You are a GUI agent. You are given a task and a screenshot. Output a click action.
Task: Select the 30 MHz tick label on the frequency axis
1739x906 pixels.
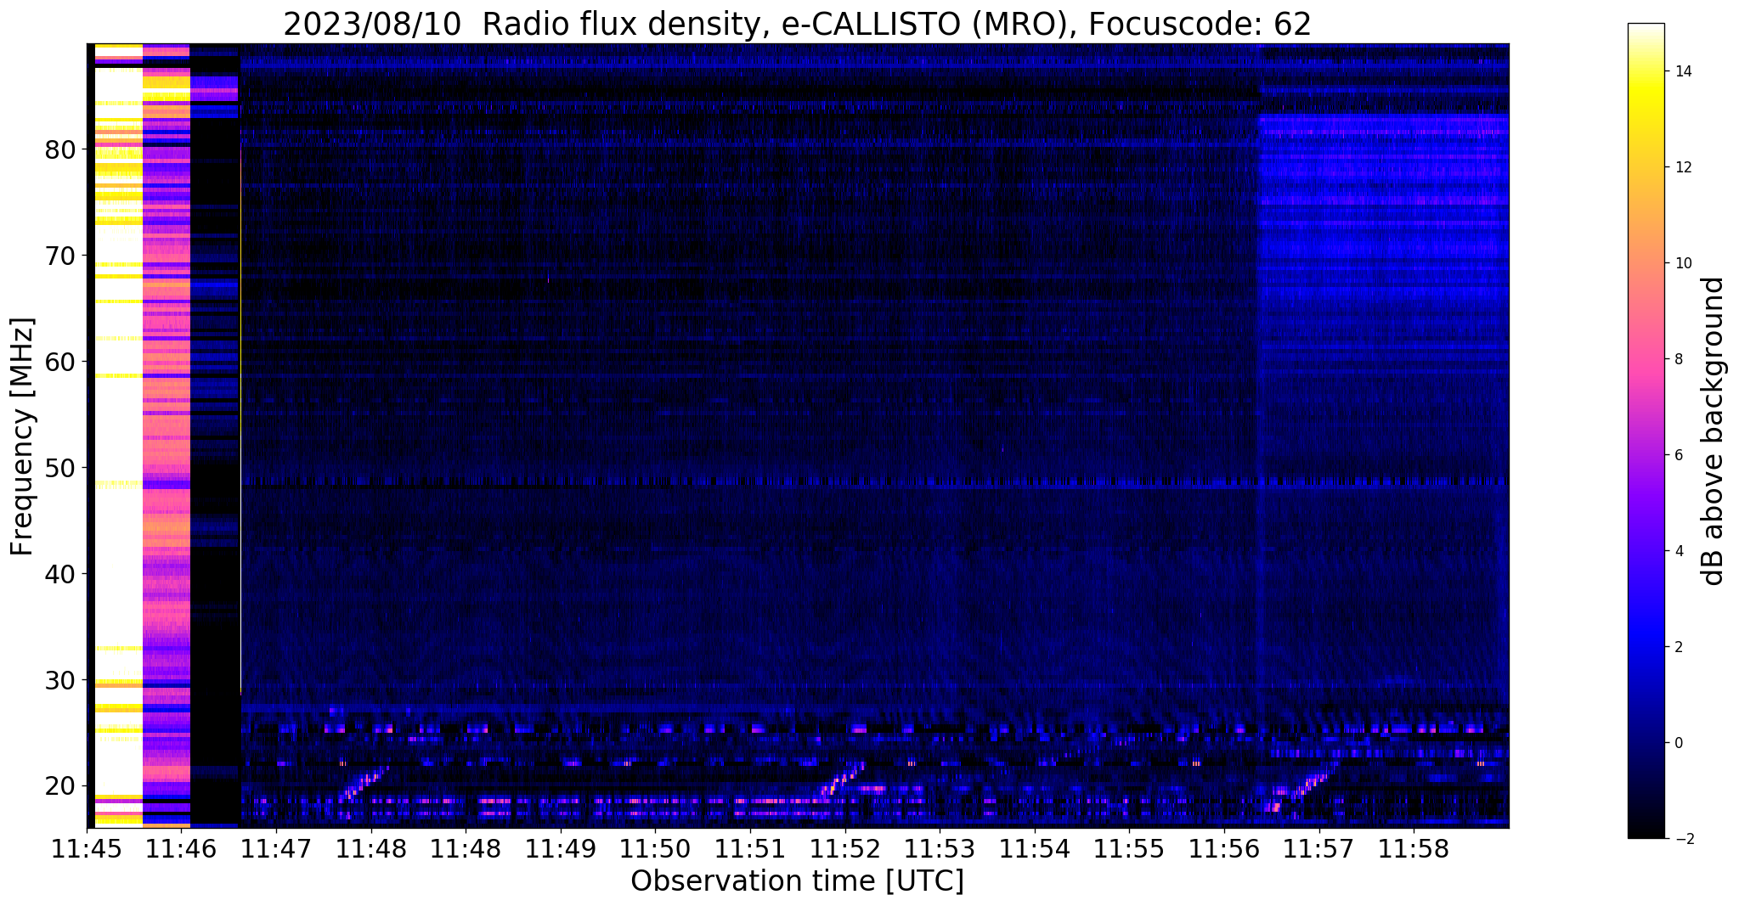point(60,681)
